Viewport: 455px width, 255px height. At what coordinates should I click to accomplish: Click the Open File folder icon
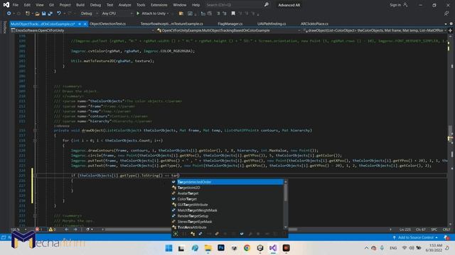(37, 13)
